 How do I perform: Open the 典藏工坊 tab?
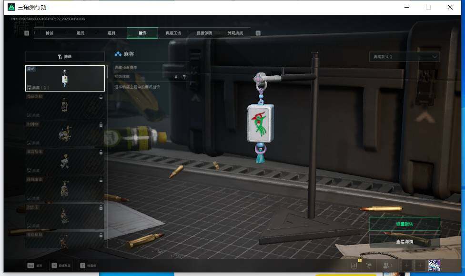point(173,33)
